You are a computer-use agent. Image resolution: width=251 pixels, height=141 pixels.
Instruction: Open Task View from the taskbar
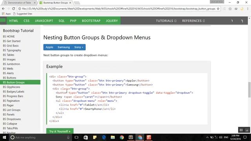tap(76, 137)
